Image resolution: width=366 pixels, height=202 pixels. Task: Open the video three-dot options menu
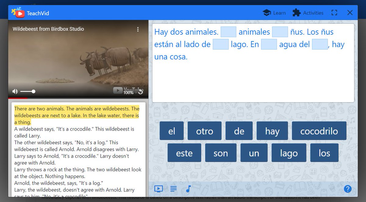tap(138, 29)
